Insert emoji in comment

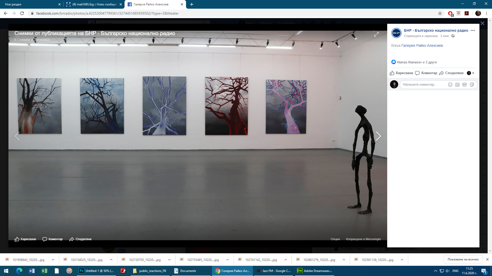click(450, 85)
